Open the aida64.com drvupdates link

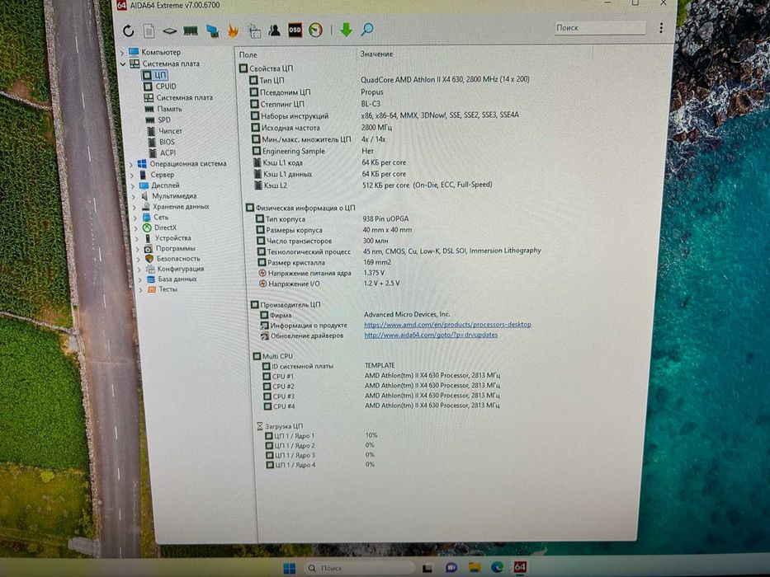[x=431, y=335]
